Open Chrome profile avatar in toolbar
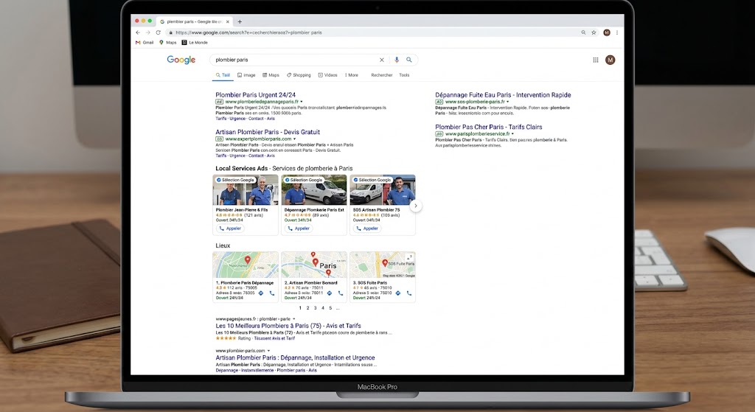This screenshot has height=412, width=755. tap(607, 32)
